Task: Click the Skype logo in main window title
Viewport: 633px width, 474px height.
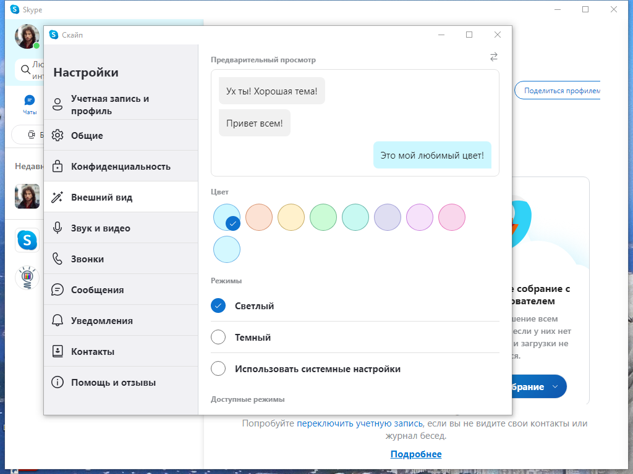Action: tap(15, 9)
